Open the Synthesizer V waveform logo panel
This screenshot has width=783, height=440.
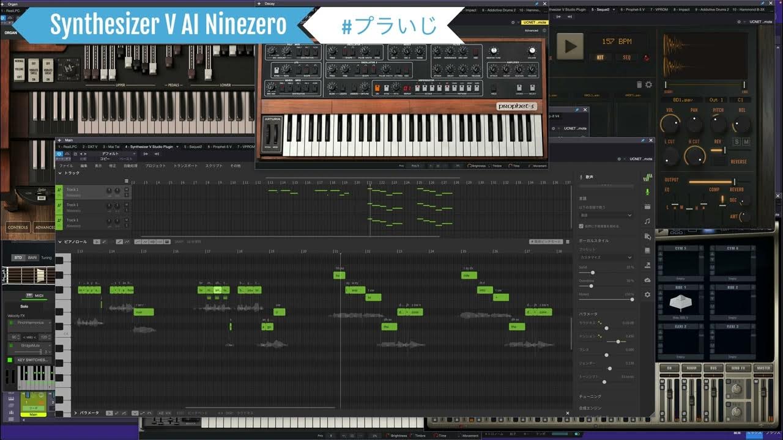pos(647,177)
